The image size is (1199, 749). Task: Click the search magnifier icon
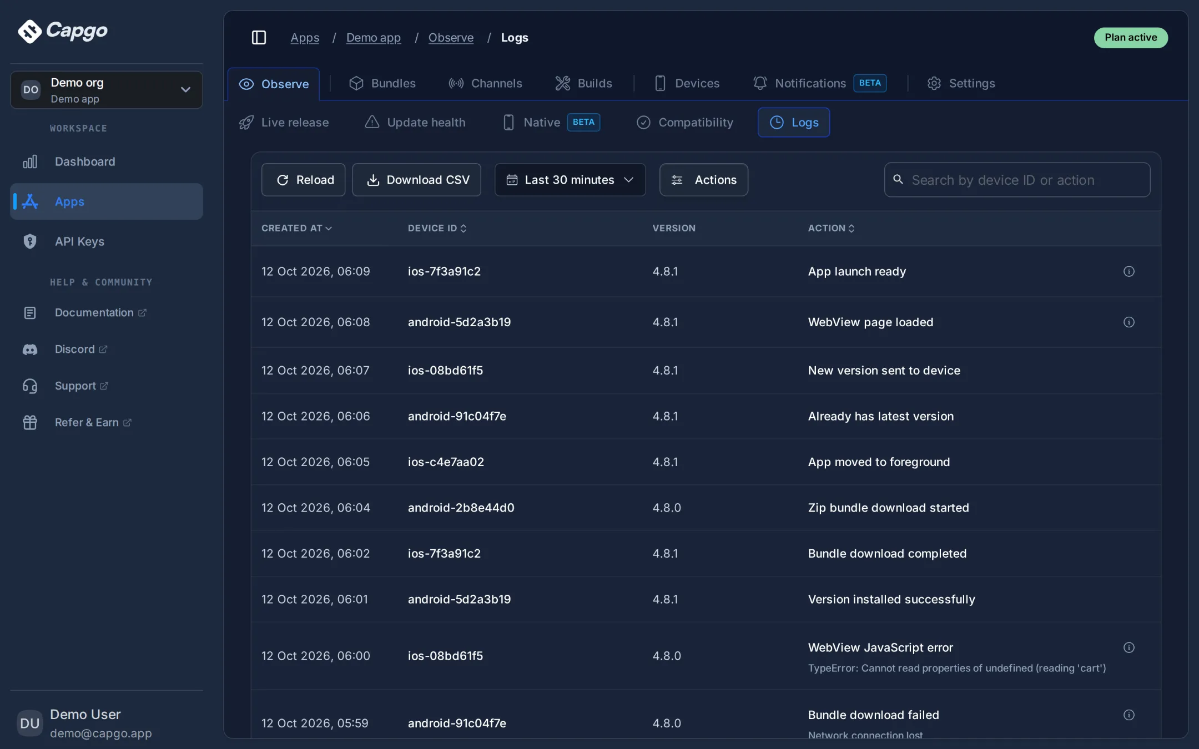click(898, 179)
